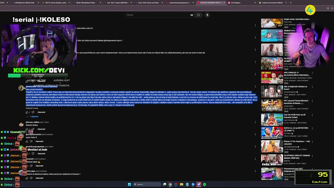Dislike the 'Kam zmizol Grinder?' comment
334x188 pixels.
click(33, 112)
